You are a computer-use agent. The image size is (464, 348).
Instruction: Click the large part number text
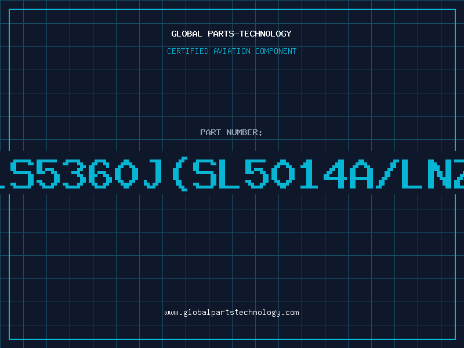pos(232,173)
